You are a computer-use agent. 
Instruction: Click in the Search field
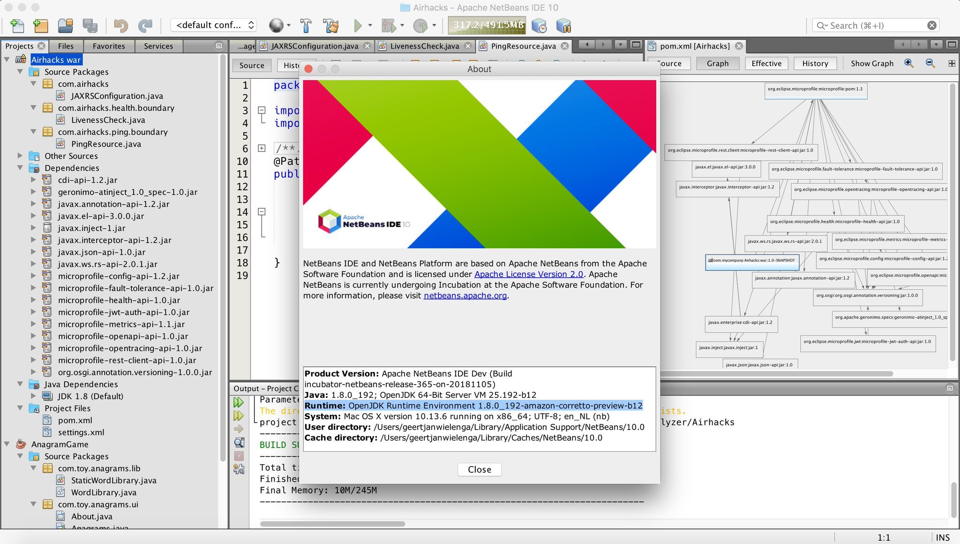[877, 25]
